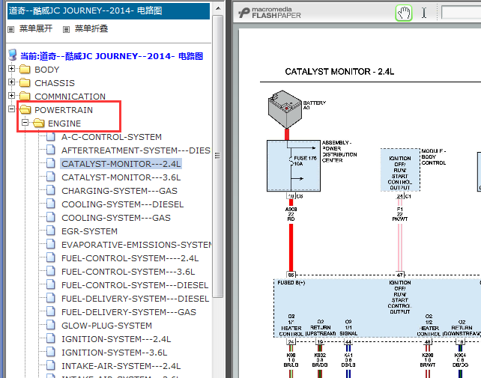Image resolution: width=481 pixels, height=378 pixels.
Task: Open EGR-SYSTEM diagram
Action: (89, 231)
